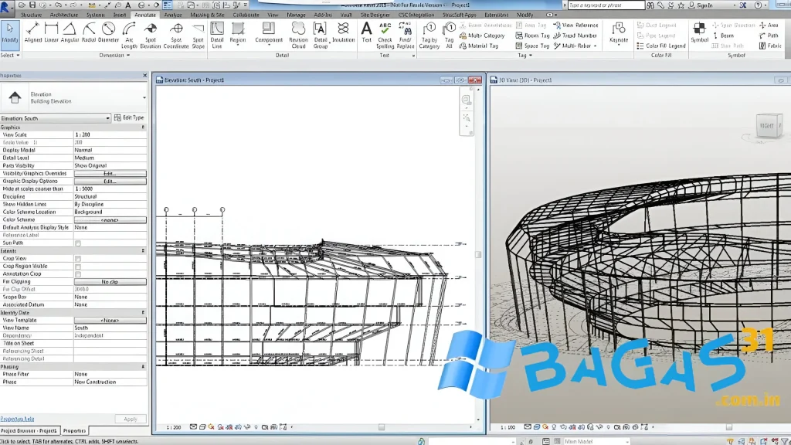
Task: Open the Detail Group tool
Action: click(x=321, y=36)
